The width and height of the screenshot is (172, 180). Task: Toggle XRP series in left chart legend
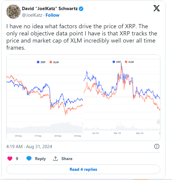point(41,62)
